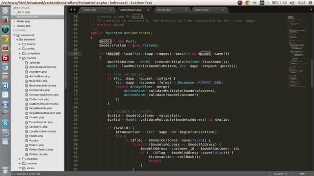
Task: Open AuthItem.php in the sidebar
Action: [x=38, y=72]
